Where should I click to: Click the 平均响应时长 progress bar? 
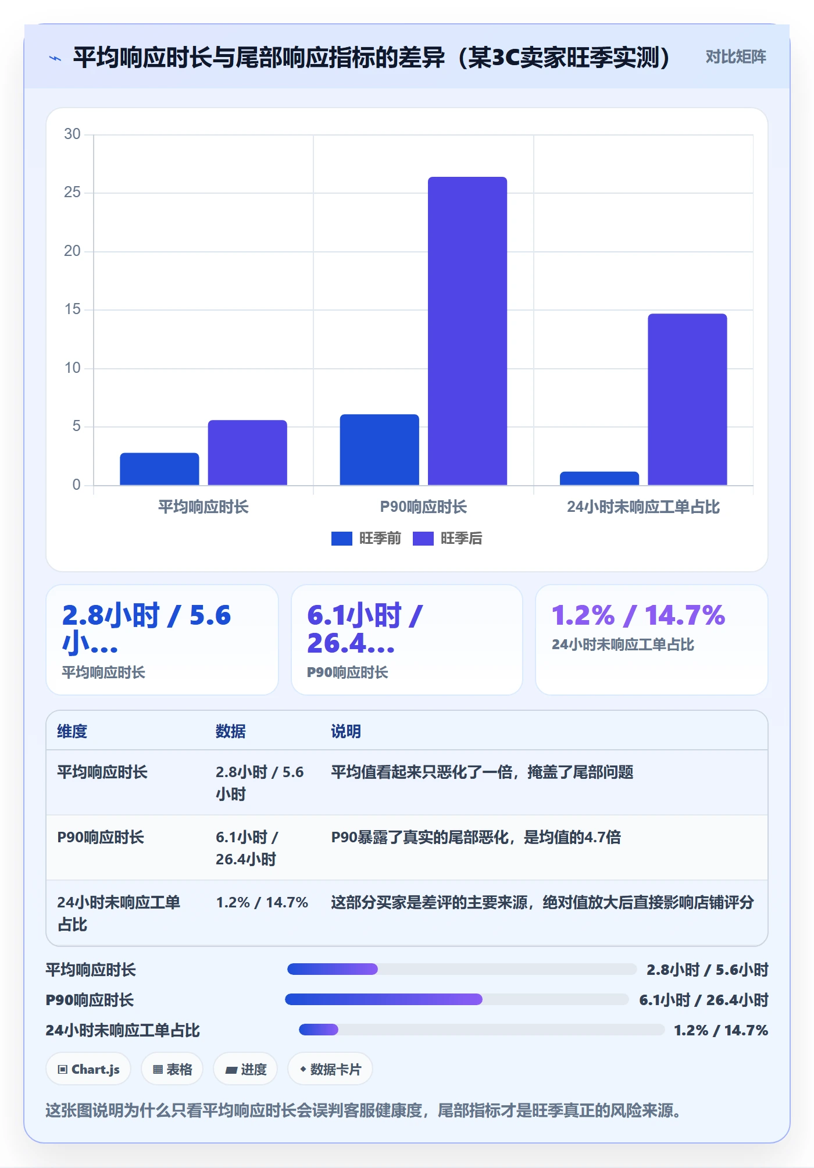click(x=462, y=969)
